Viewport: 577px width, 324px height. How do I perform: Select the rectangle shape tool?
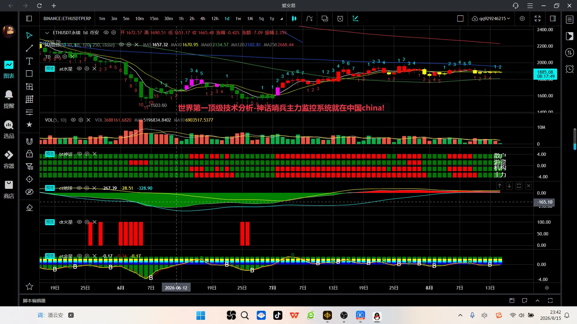[x=29, y=74]
